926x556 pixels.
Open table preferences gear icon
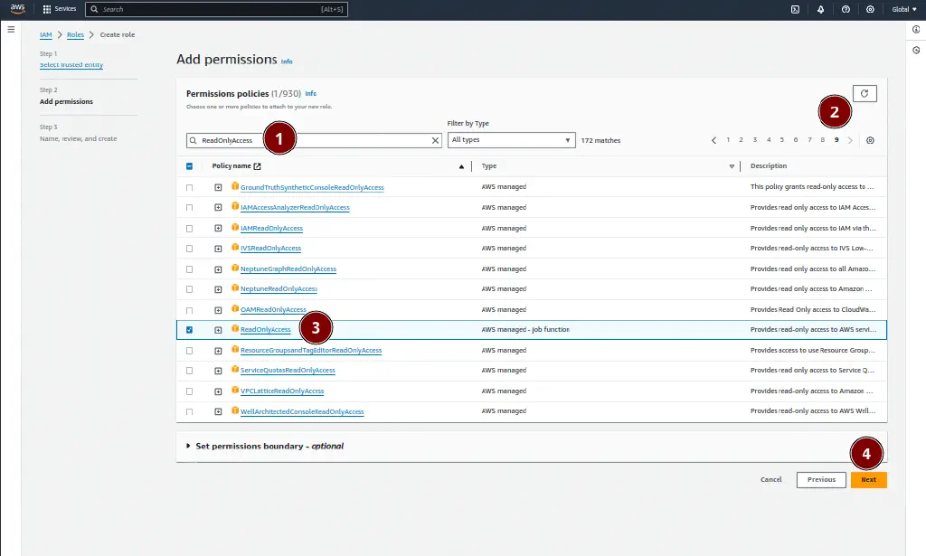(x=870, y=140)
